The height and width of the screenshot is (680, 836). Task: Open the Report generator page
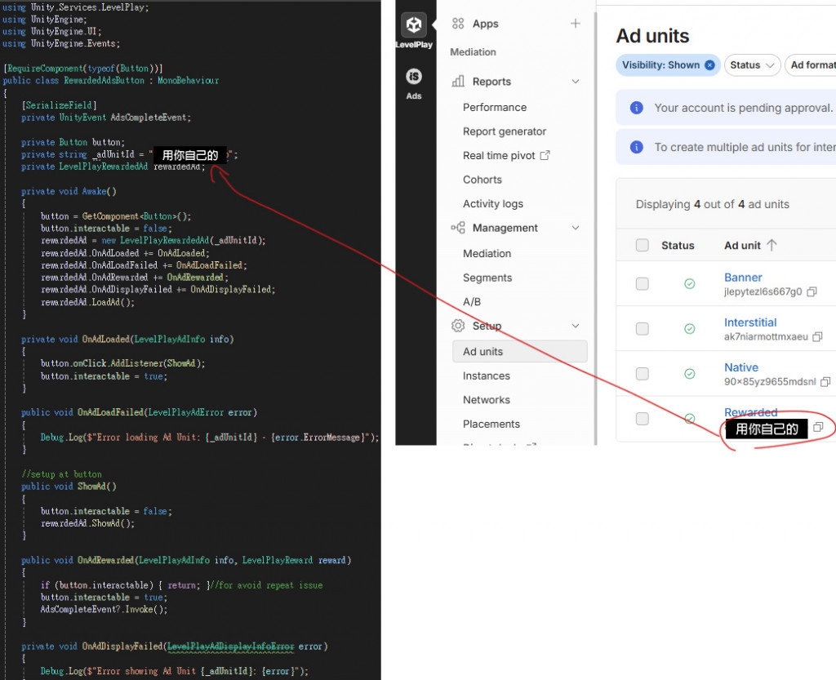[505, 131]
